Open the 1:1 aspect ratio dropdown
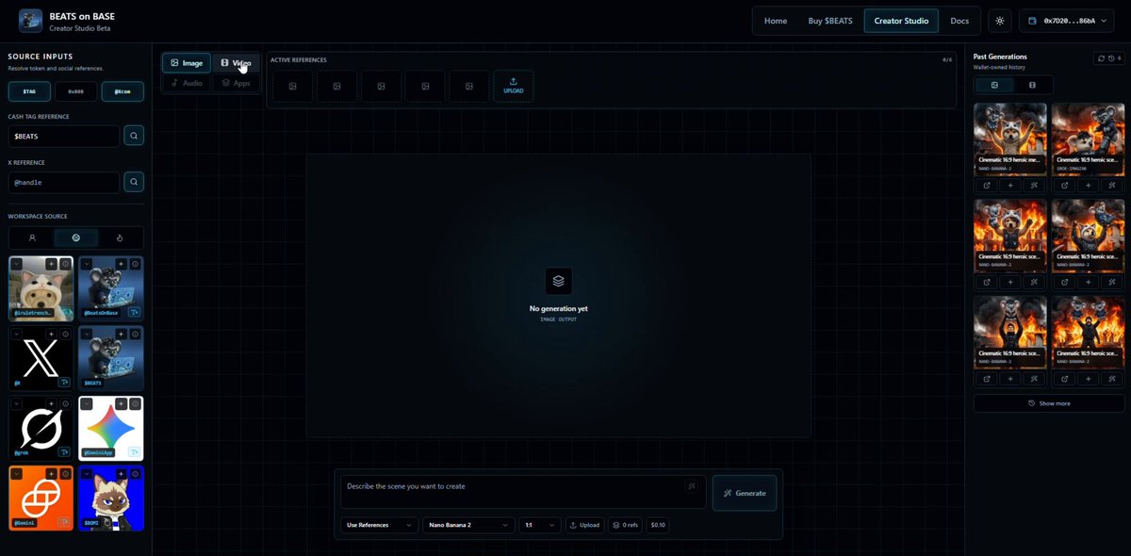The height and width of the screenshot is (556, 1131). (540, 525)
